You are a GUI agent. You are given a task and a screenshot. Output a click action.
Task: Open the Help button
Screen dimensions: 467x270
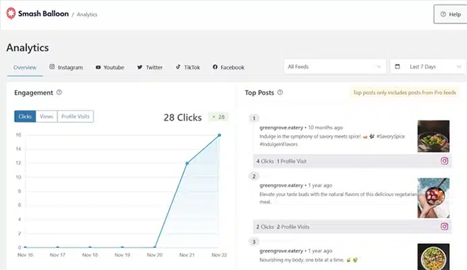451,14
